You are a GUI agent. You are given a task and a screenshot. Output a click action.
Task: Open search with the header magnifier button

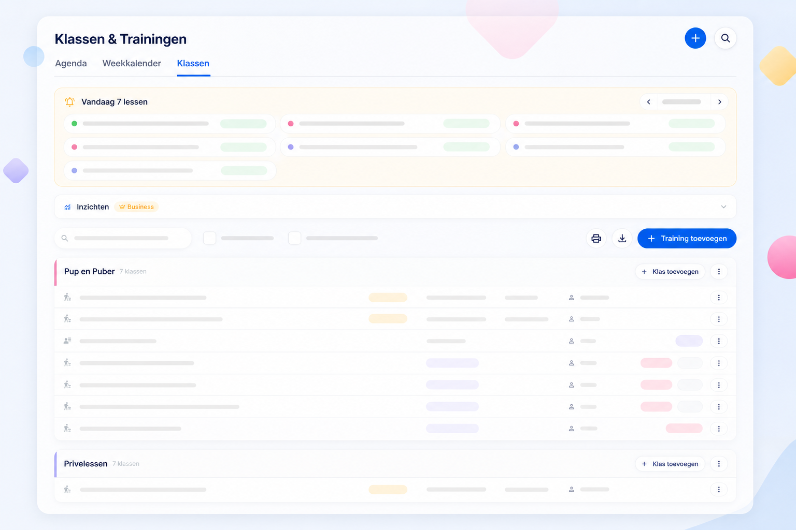click(726, 38)
